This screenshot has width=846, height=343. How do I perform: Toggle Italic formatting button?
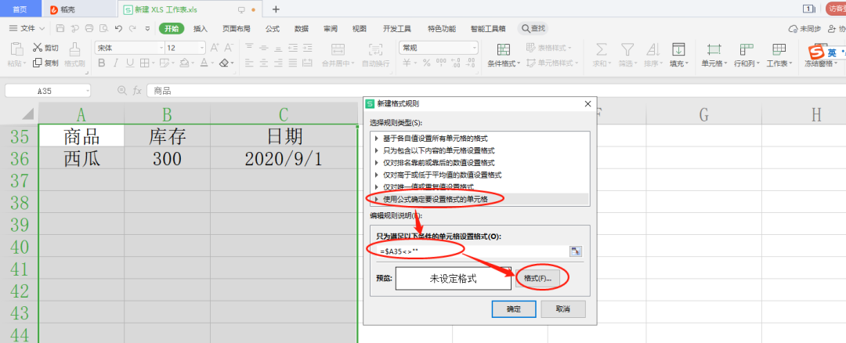tap(115, 63)
